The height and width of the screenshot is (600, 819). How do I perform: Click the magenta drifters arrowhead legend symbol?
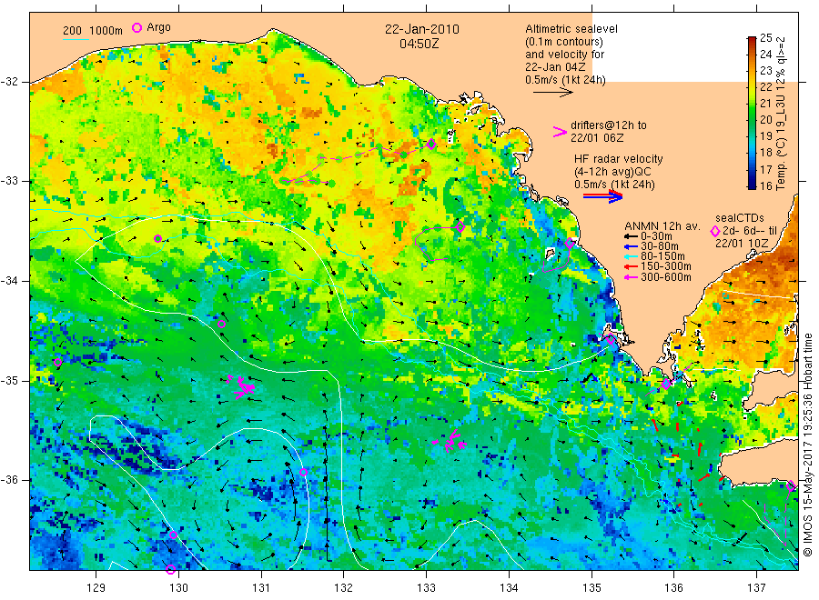pyautogui.click(x=560, y=132)
